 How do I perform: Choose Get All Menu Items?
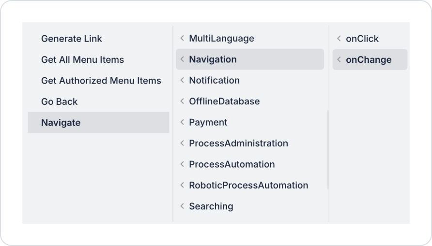click(x=82, y=60)
